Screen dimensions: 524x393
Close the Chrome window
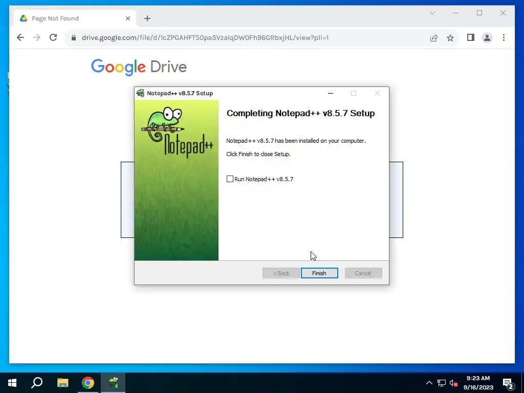click(503, 13)
